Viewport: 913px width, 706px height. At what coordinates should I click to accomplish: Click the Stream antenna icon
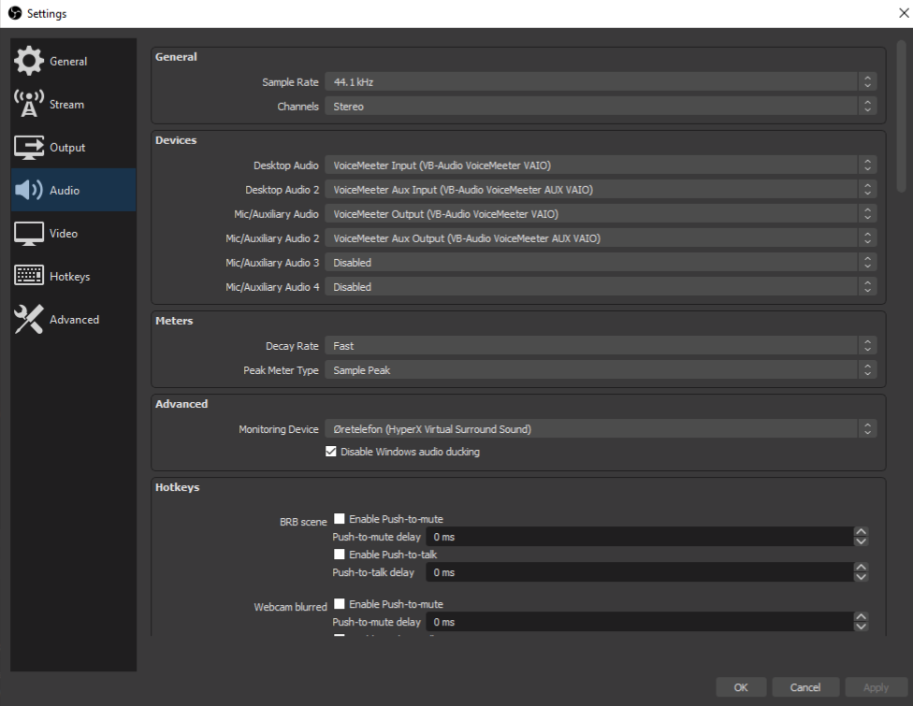click(28, 104)
